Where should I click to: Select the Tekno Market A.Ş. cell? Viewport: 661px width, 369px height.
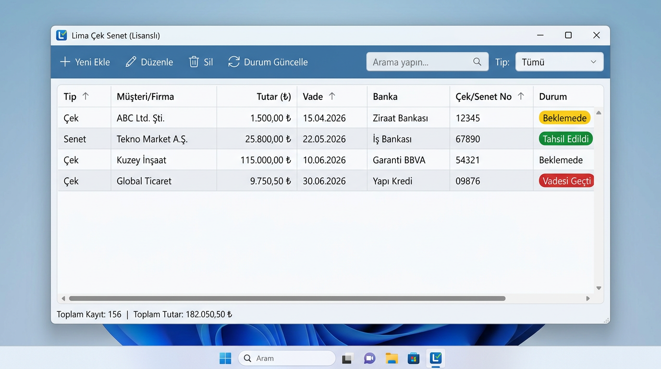[164, 139]
